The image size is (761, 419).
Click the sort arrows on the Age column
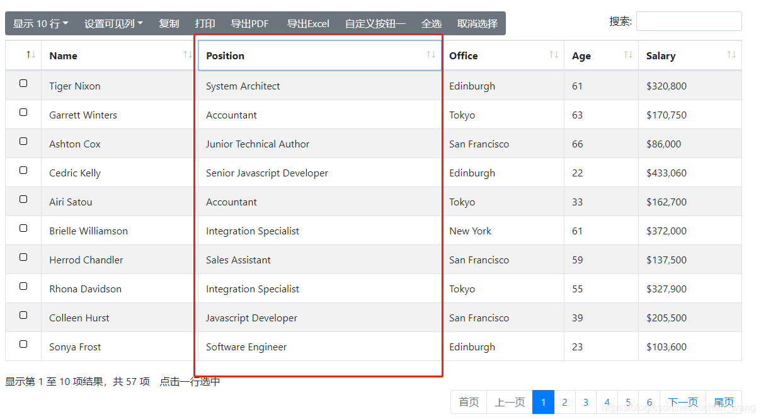click(x=627, y=55)
